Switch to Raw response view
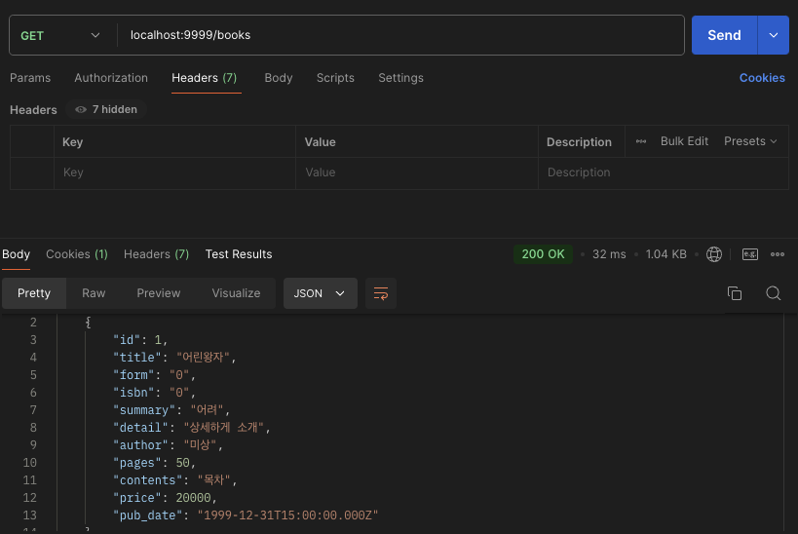The width and height of the screenshot is (798, 534). [x=94, y=293]
